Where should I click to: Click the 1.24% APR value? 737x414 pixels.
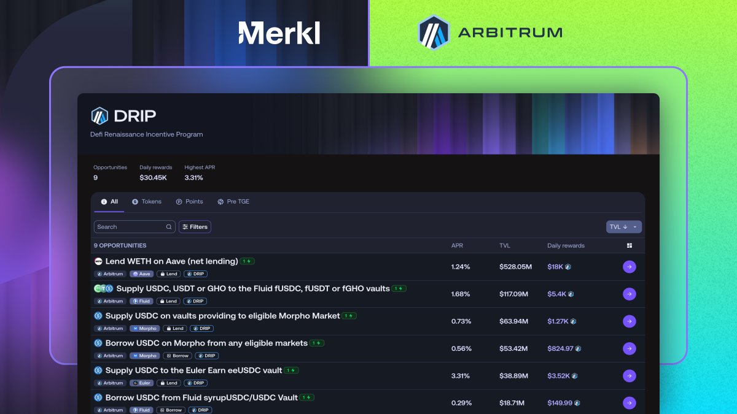tap(461, 267)
